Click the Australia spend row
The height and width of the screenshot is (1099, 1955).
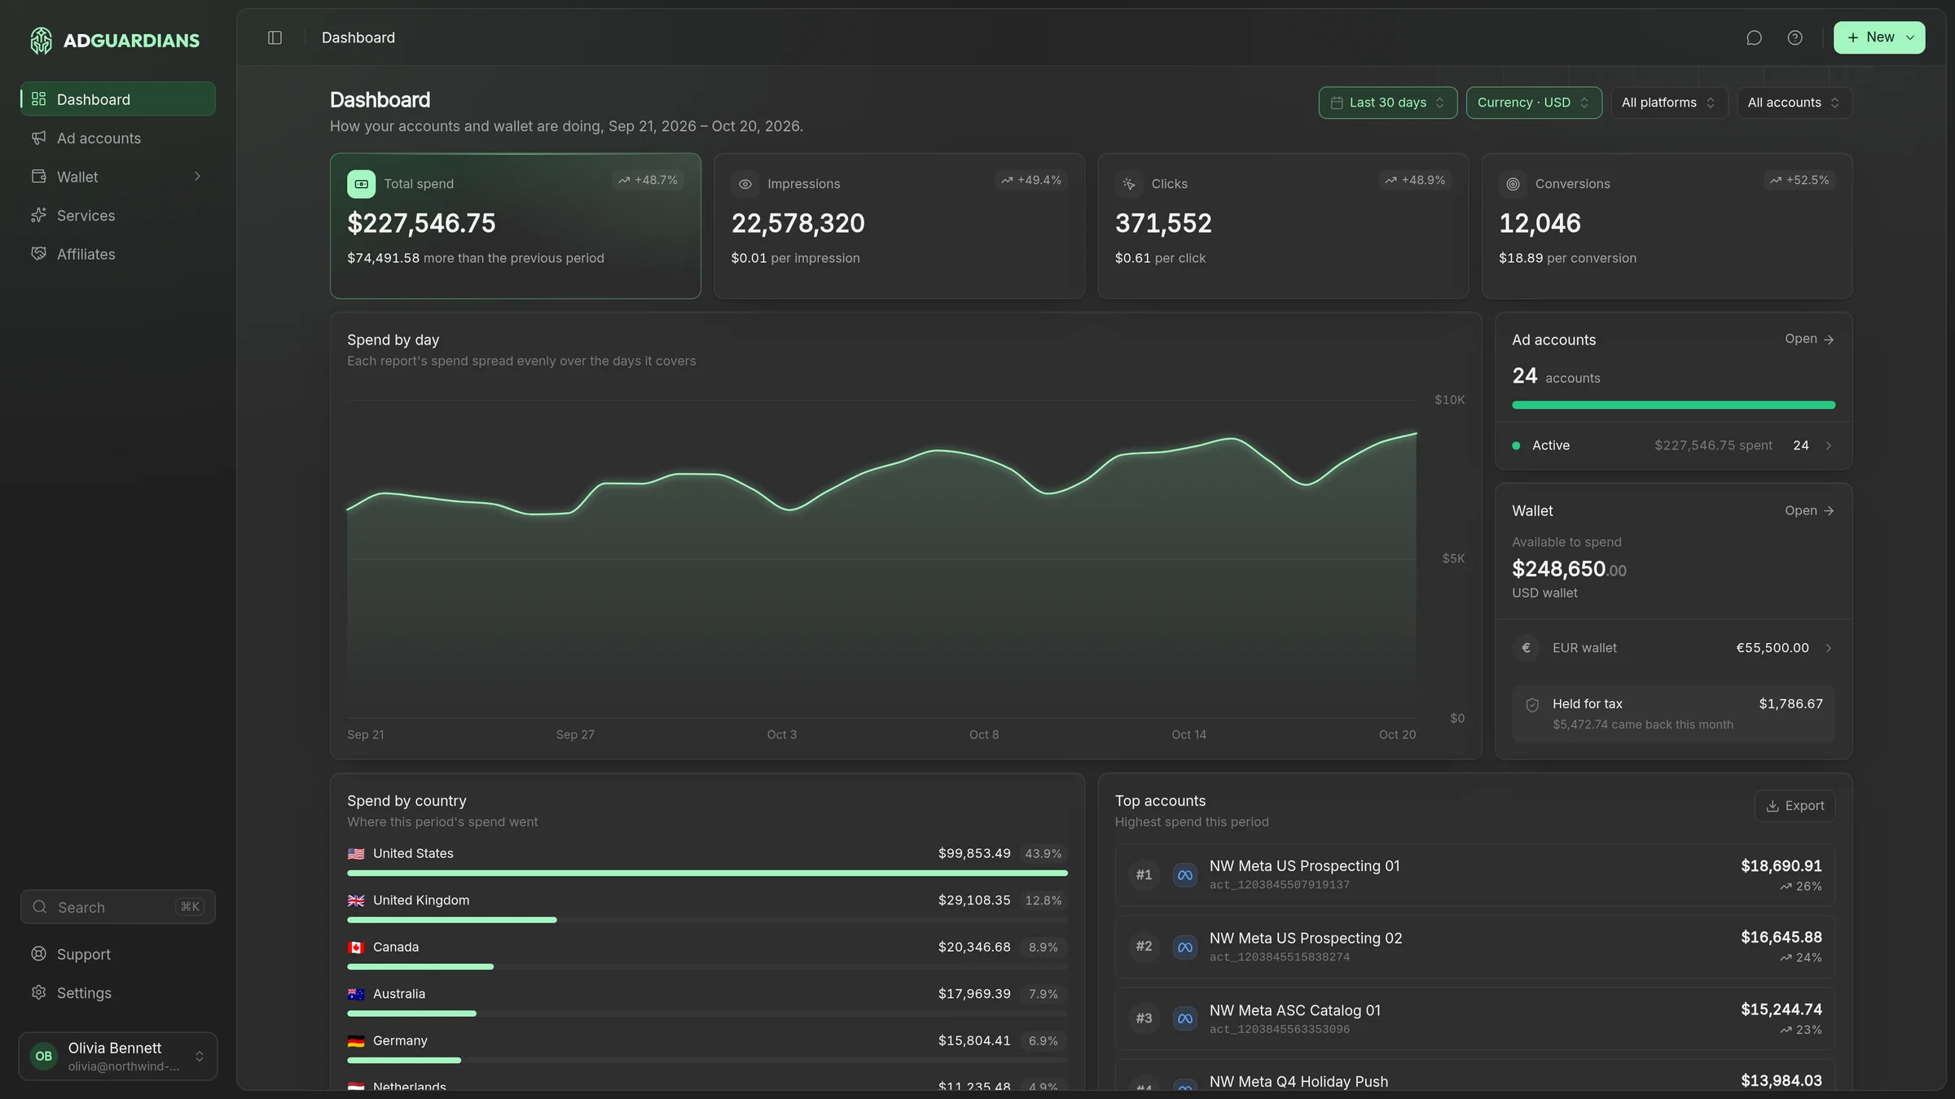tap(707, 1002)
